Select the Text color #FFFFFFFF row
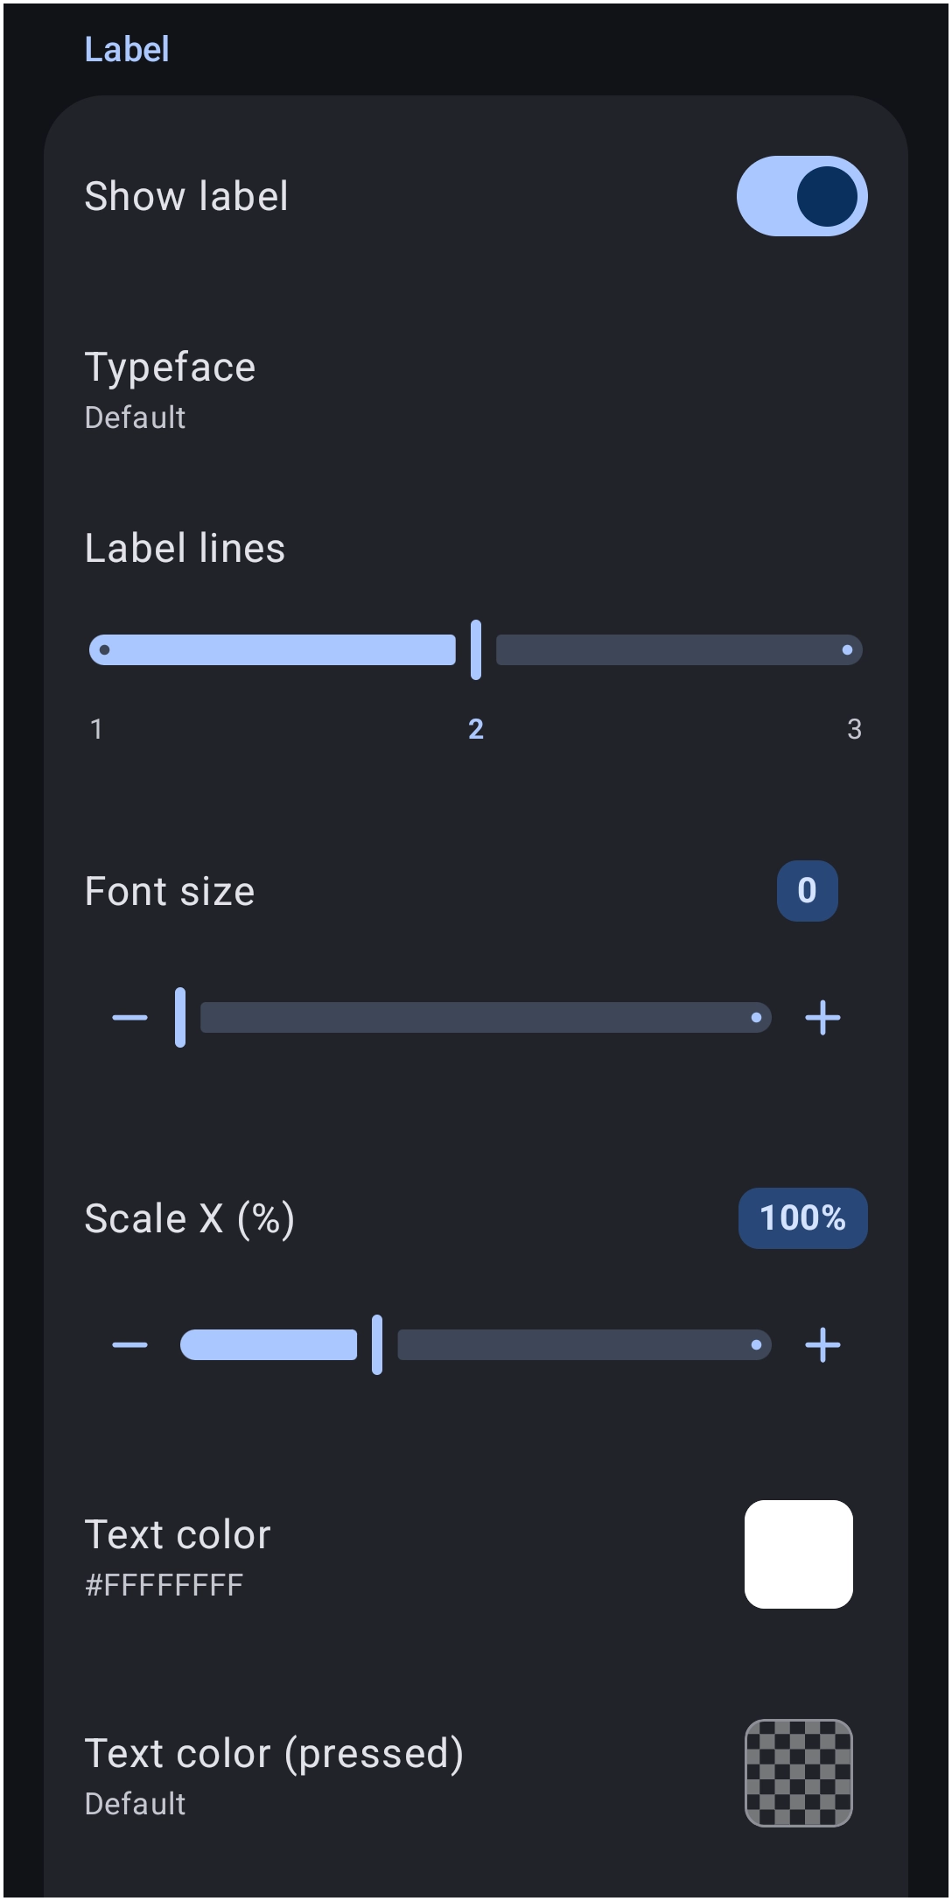The height and width of the screenshot is (1901, 952). 476,1554
